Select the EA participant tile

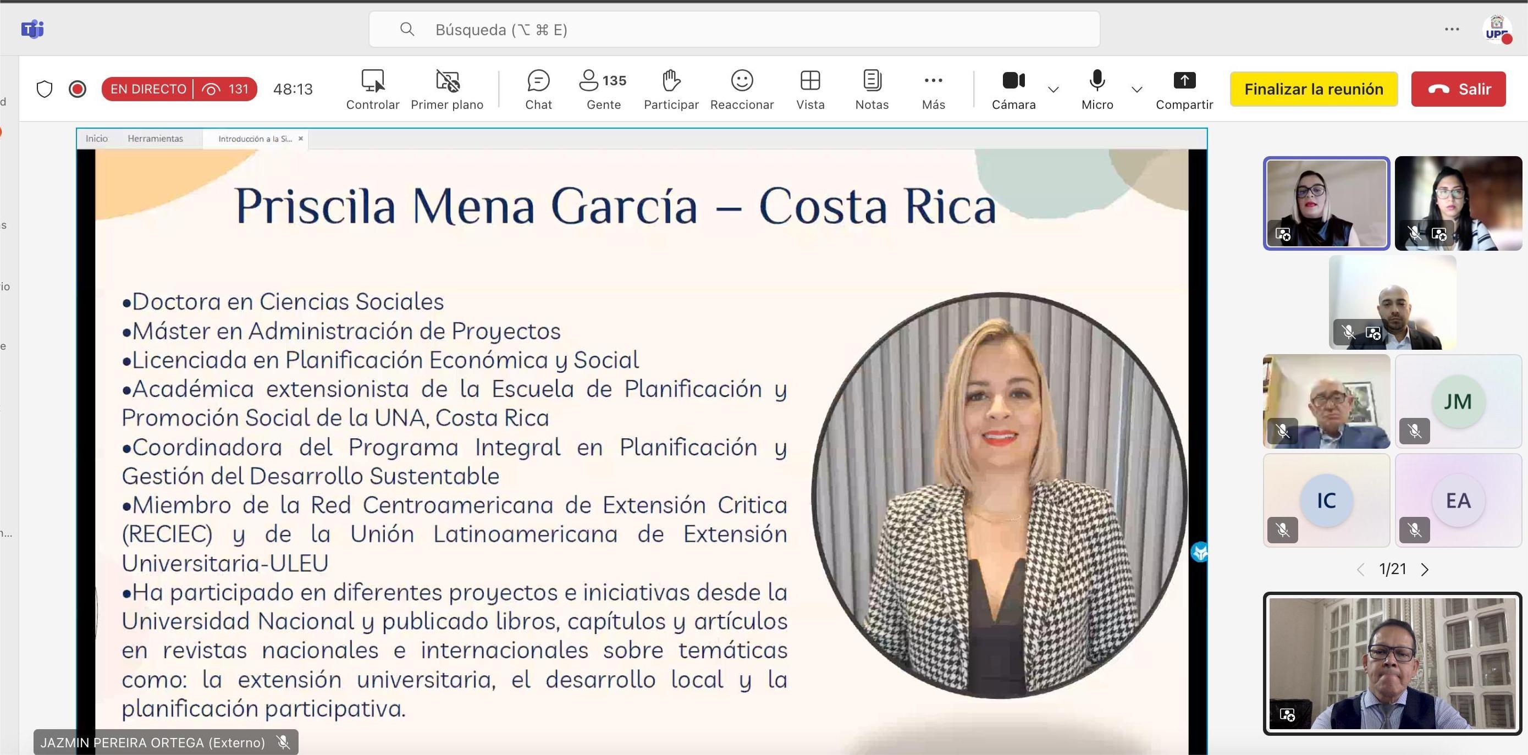coord(1459,500)
